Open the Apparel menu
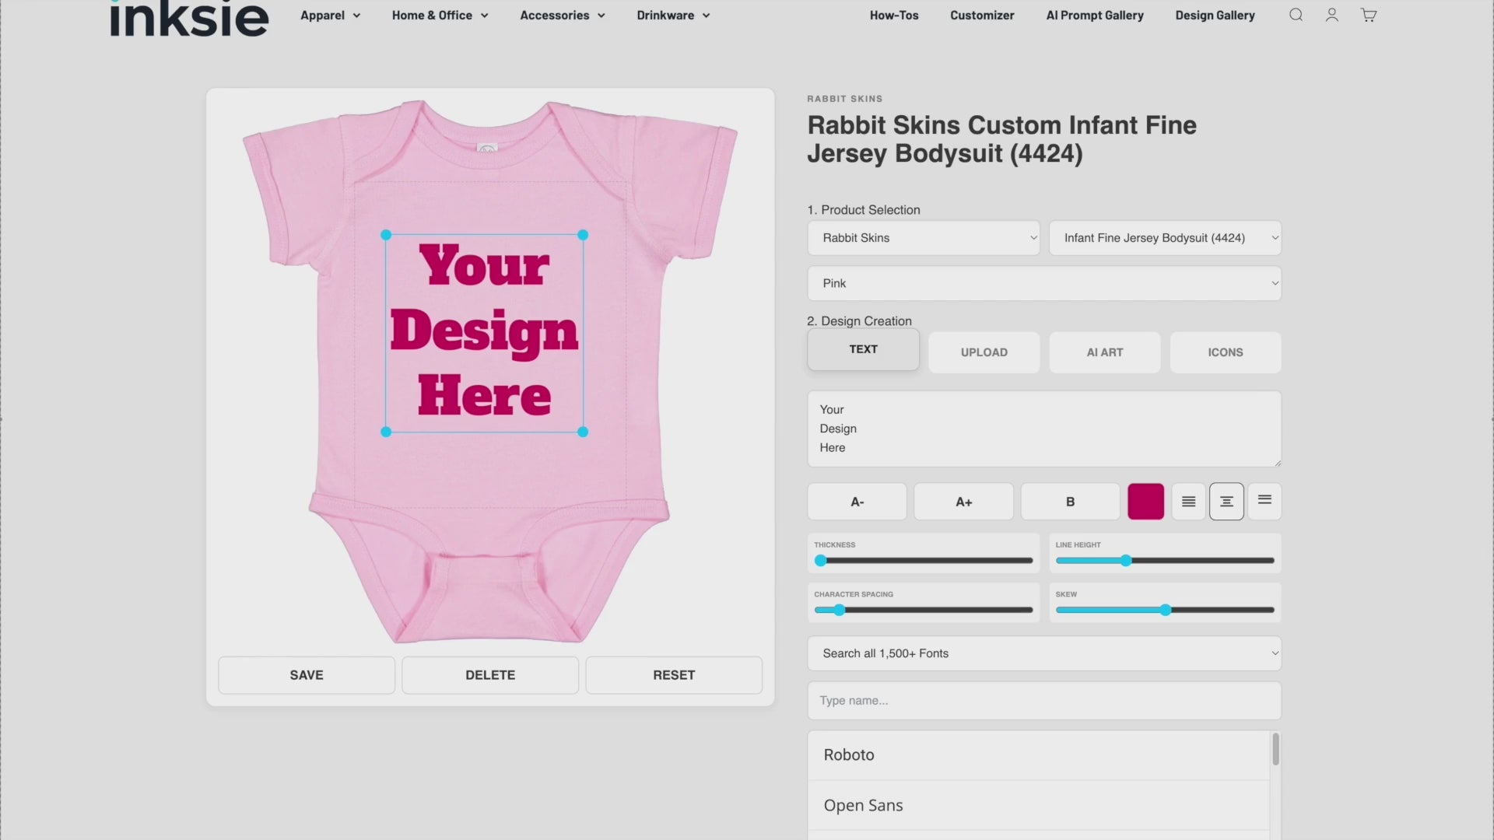Viewport: 1494px width, 840px height. (330, 16)
